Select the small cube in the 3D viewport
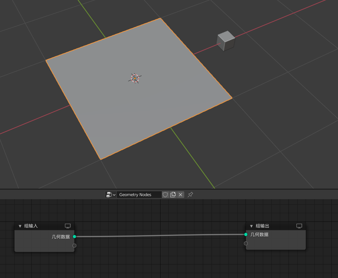 (x=225, y=40)
